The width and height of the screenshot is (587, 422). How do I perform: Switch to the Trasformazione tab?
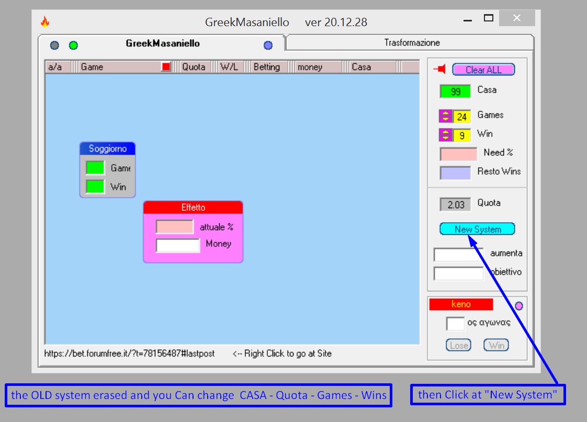[x=412, y=43]
